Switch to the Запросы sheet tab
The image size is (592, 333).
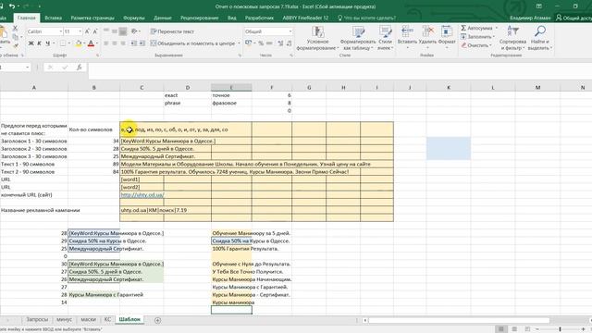[37, 319]
